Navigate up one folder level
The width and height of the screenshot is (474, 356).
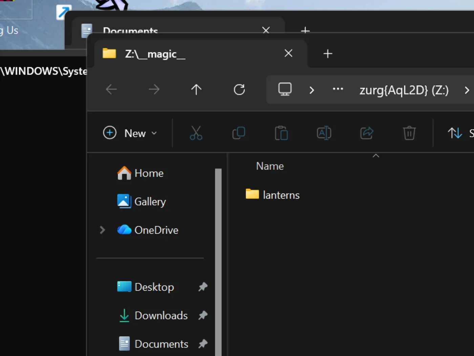tap(196, 90)
